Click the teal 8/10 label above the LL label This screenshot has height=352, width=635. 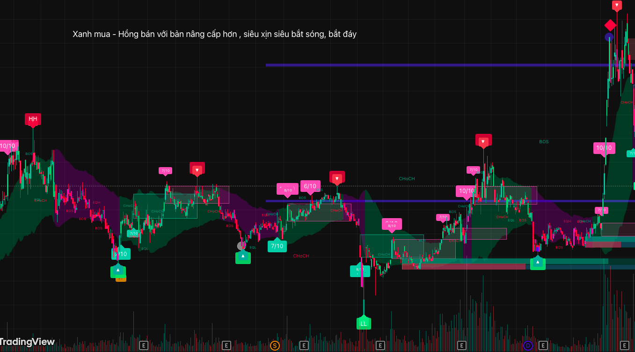[360, 271]
